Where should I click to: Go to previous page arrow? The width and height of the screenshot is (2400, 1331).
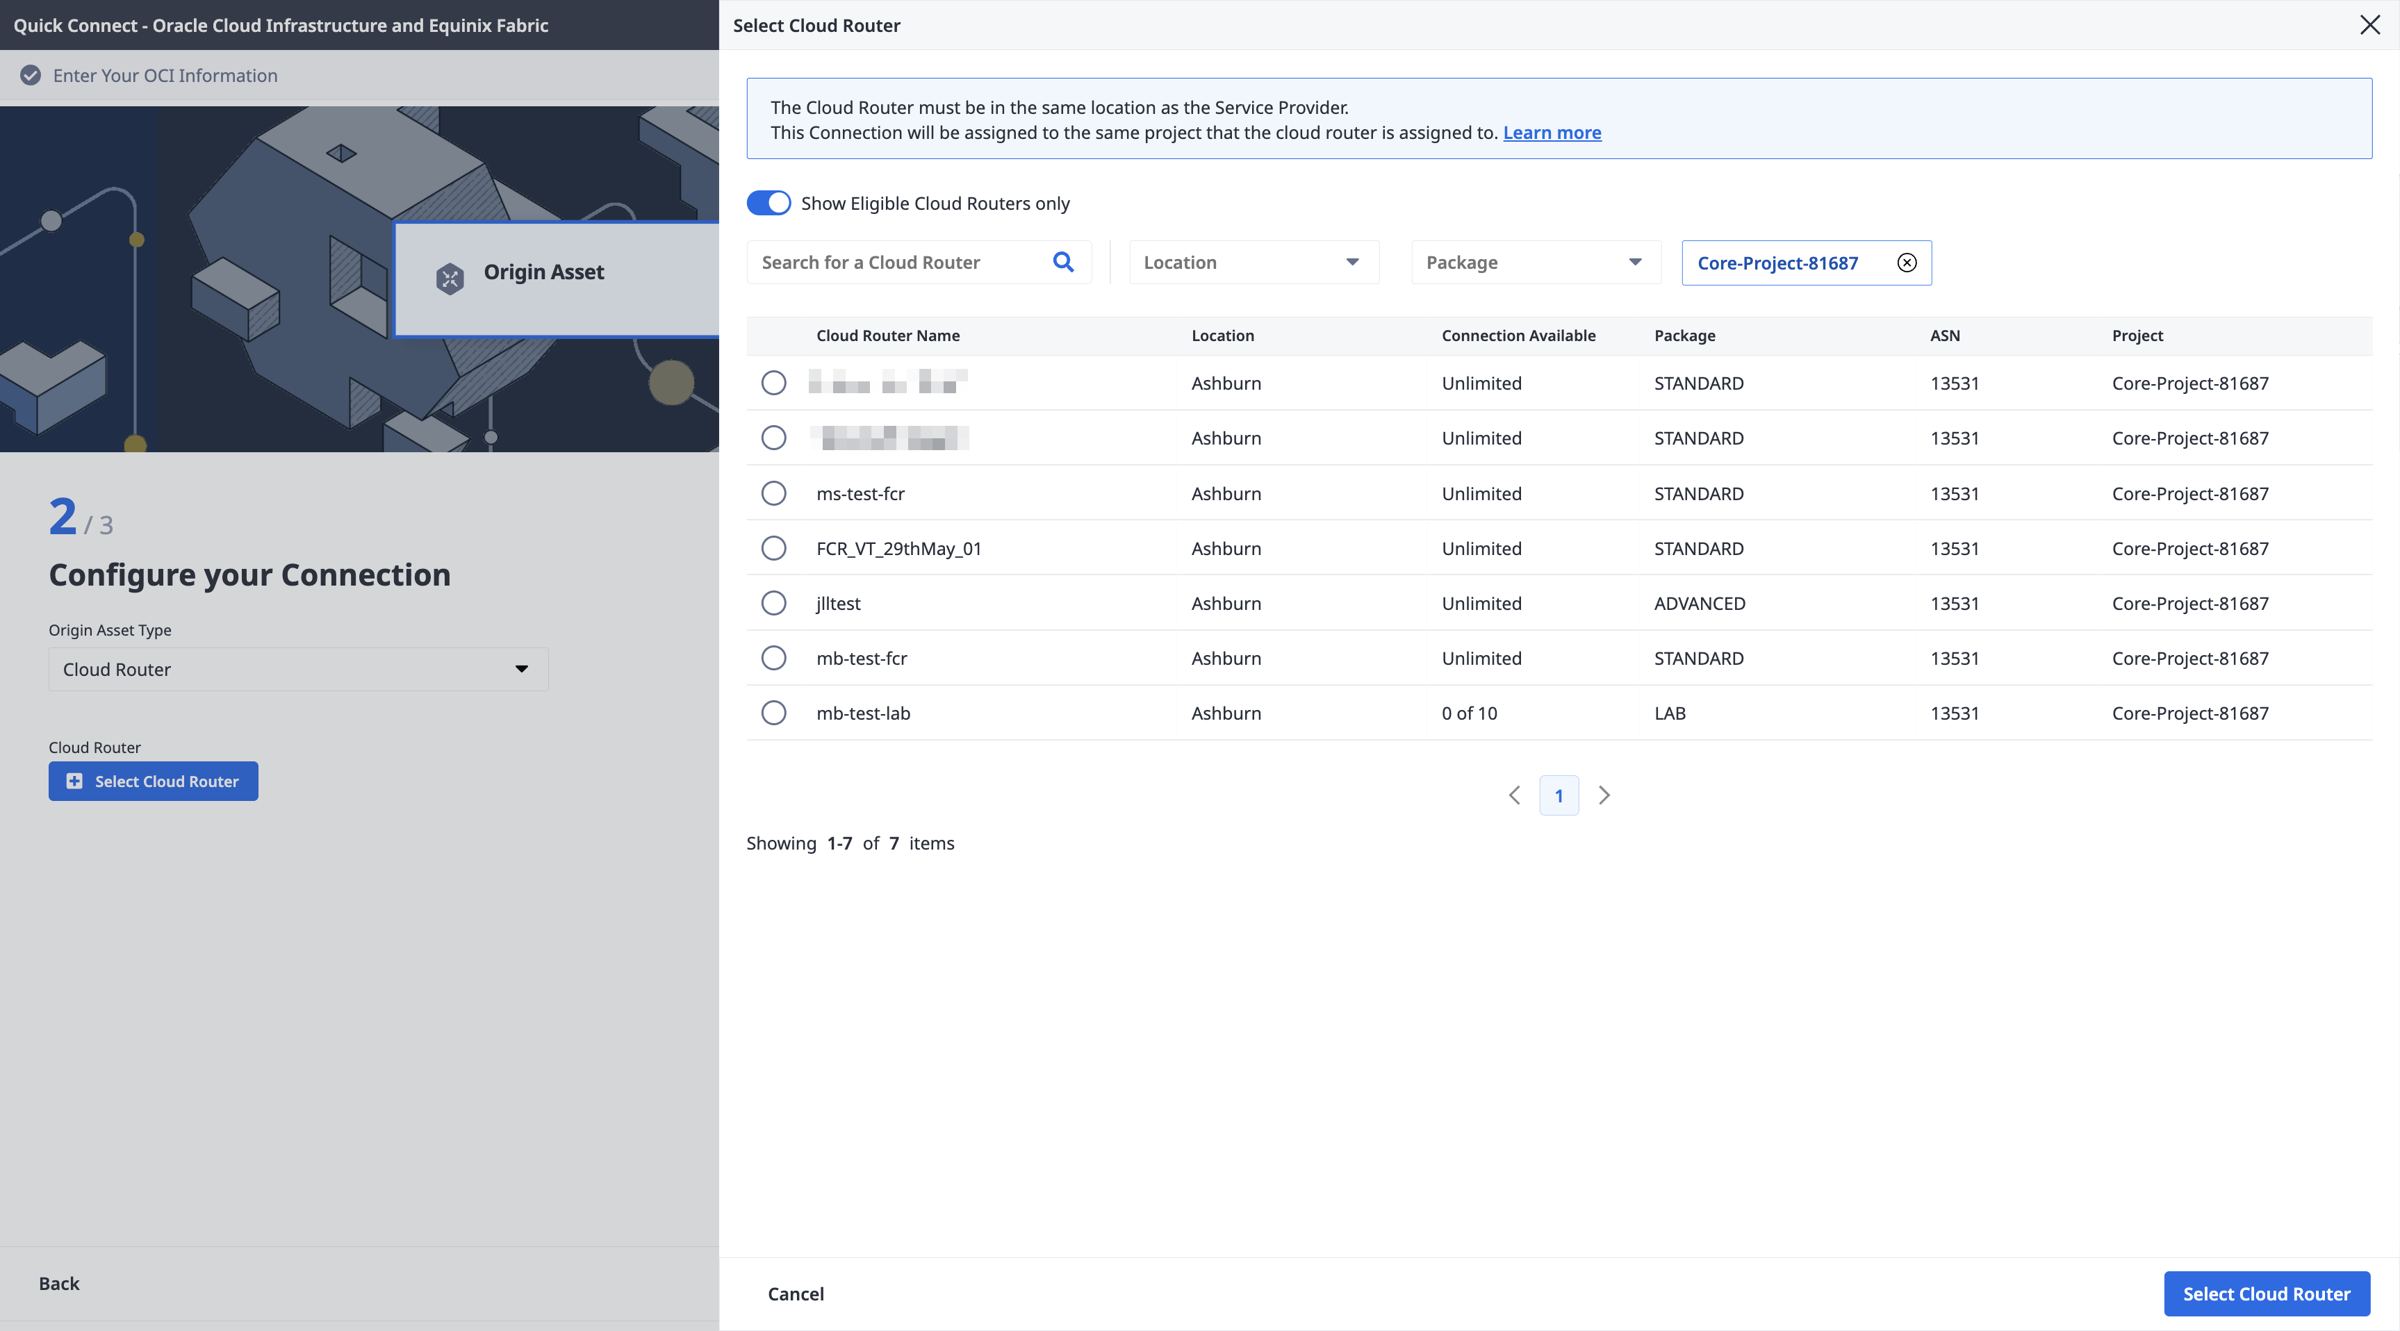point(1514,795)
